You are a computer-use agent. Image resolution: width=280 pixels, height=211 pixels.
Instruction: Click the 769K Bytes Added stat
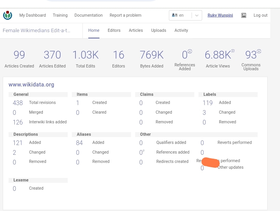pyautogui.click(x=152, y=59)
